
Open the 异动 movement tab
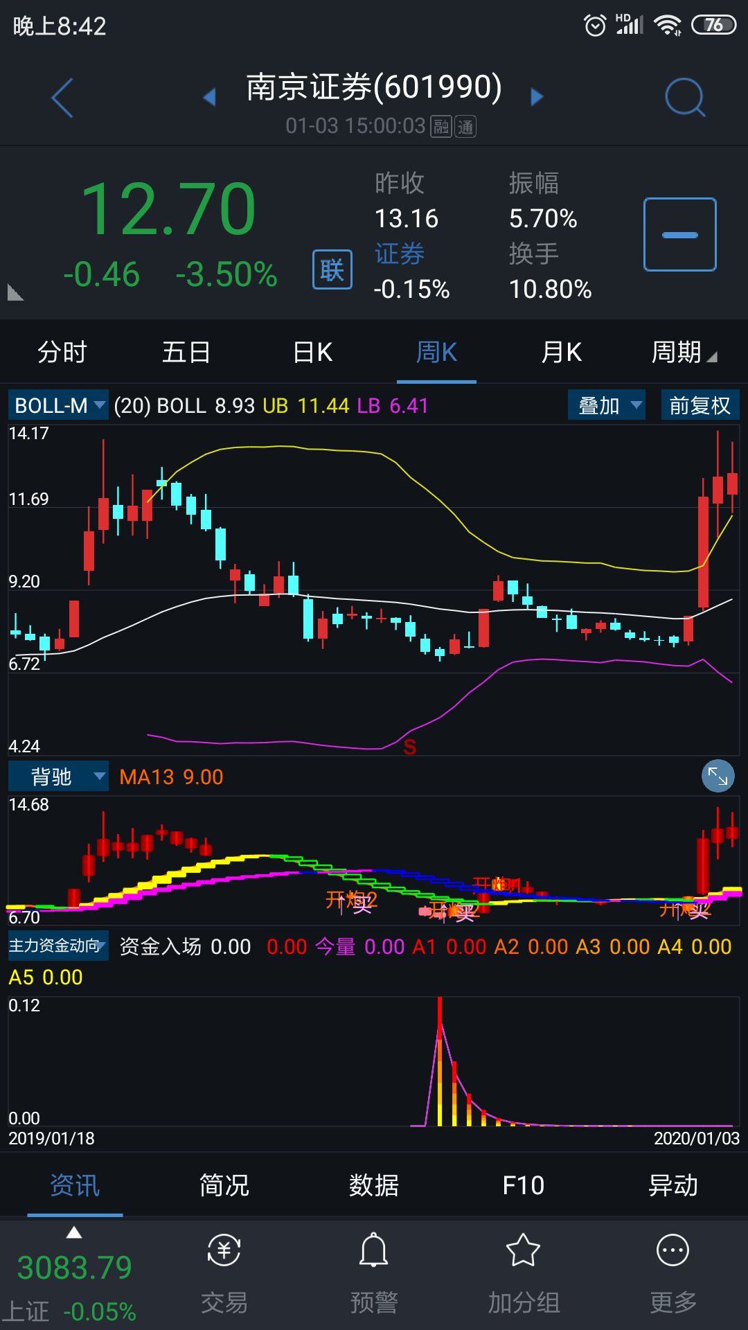point(673,1185)
